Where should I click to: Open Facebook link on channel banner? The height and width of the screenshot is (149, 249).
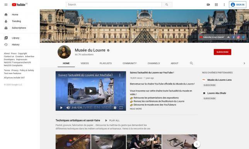pos(234,37)
